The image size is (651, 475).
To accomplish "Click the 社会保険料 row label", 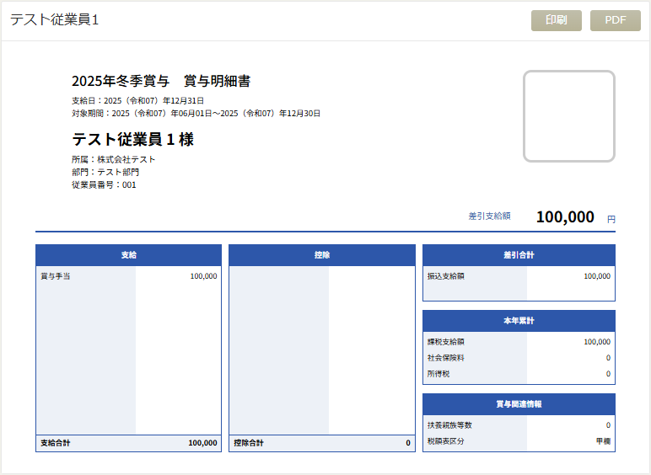I will (446, 358).
